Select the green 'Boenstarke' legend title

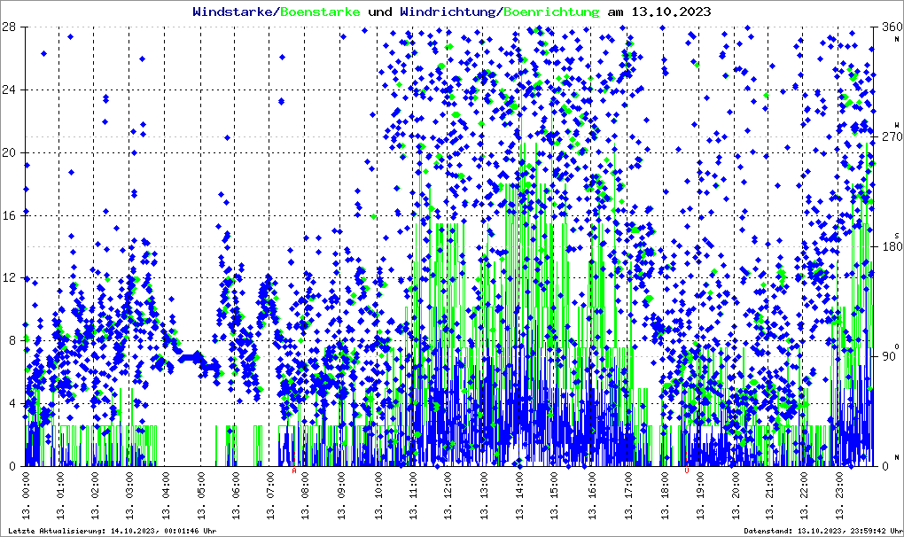pyautogui.click(x=320, y=12)
